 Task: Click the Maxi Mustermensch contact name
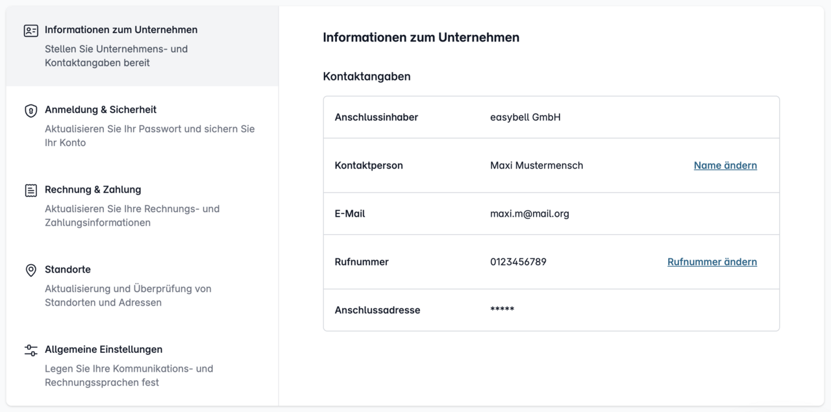(536, 165)
